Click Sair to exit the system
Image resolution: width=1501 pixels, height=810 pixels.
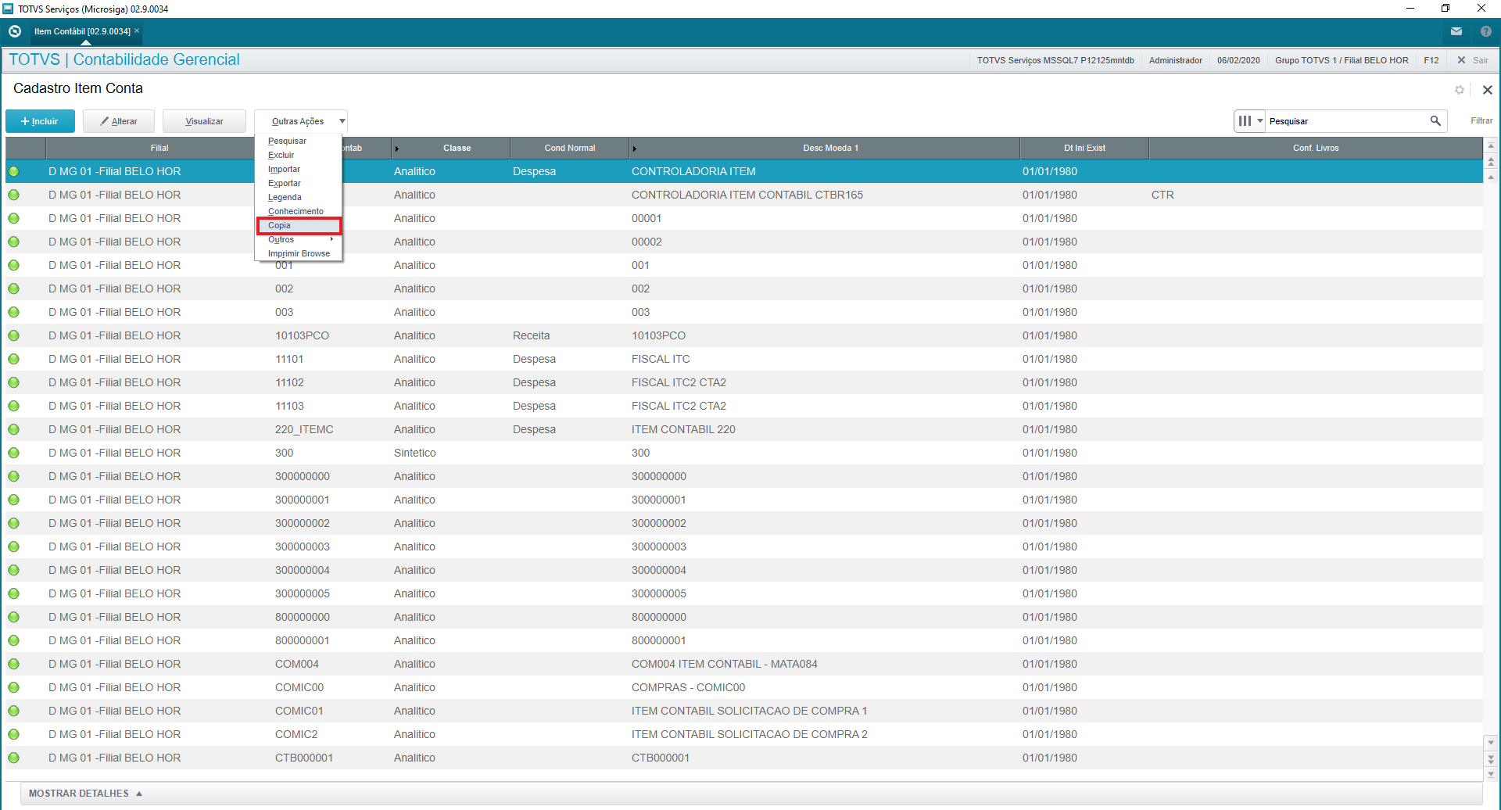coord(1473,60)
